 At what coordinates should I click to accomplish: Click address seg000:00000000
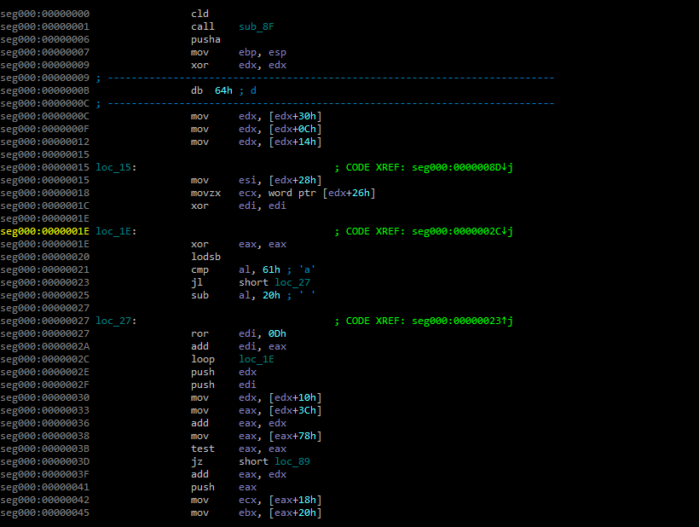pyautogui.click(x=45, y=14)
